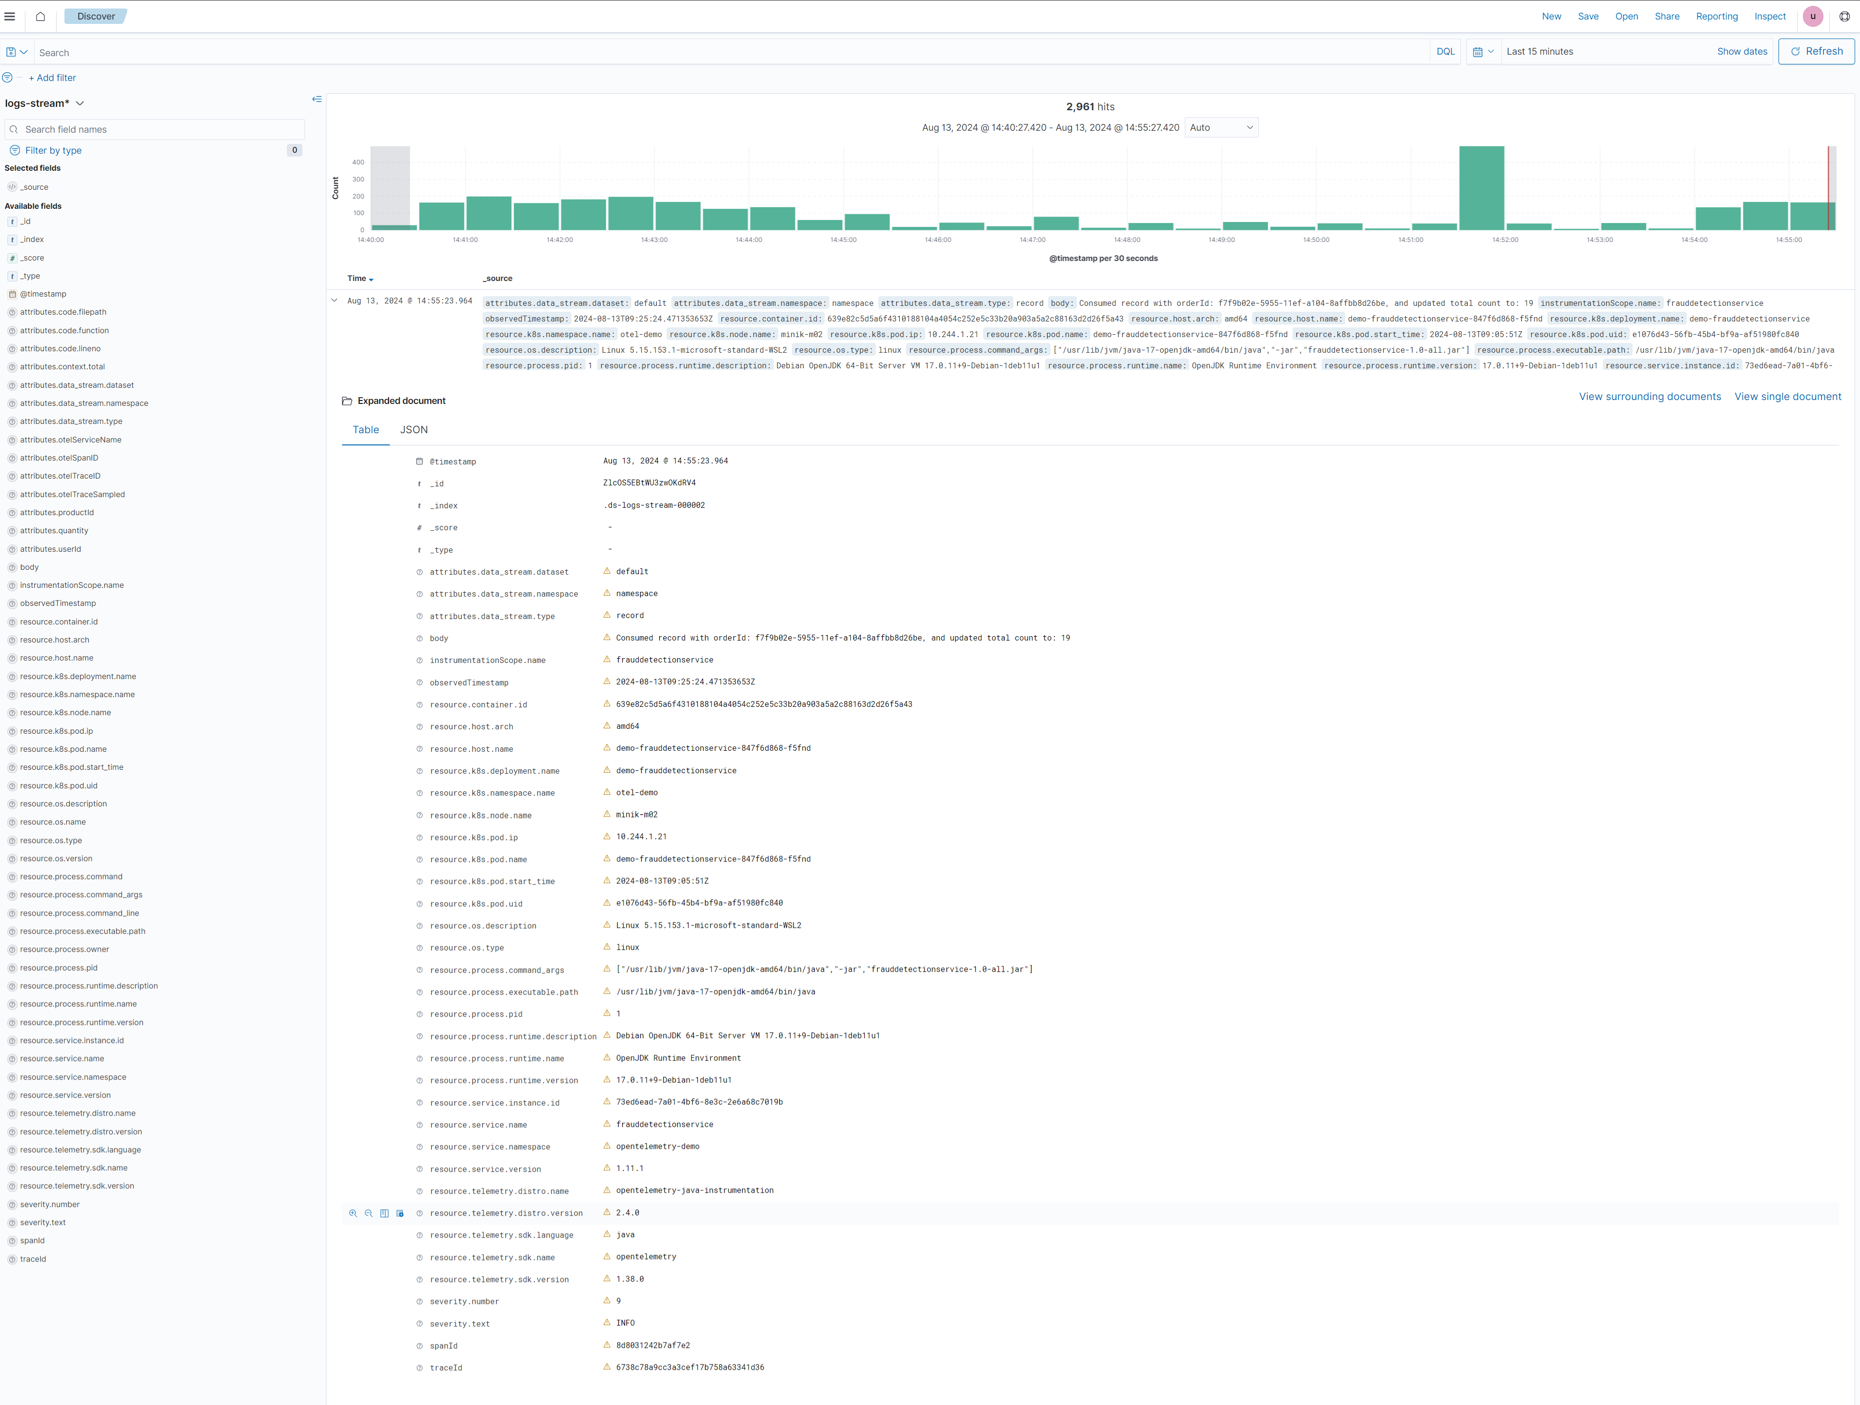The image size is (1860, 1405).
Task: Open the saved queries dropdown
Action: (x=17, y=52)
